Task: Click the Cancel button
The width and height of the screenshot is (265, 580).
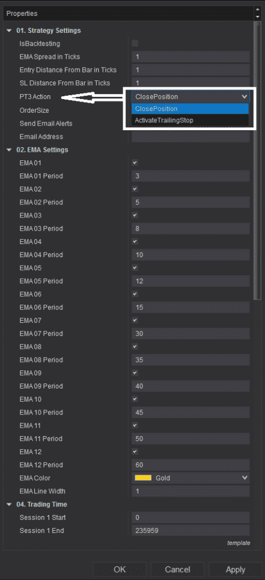Action: coord(177,570)
